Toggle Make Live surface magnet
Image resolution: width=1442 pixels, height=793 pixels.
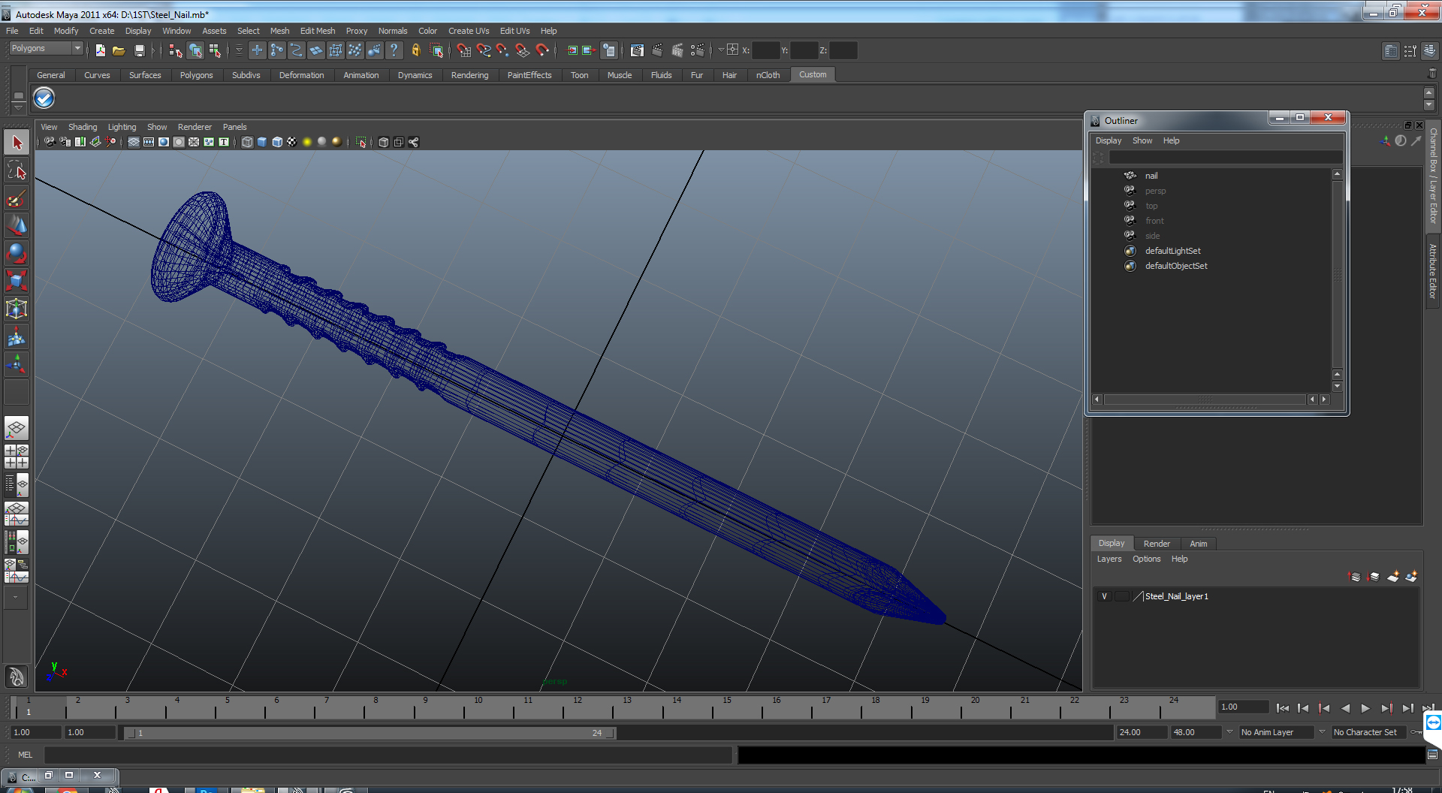click(542, 50)
